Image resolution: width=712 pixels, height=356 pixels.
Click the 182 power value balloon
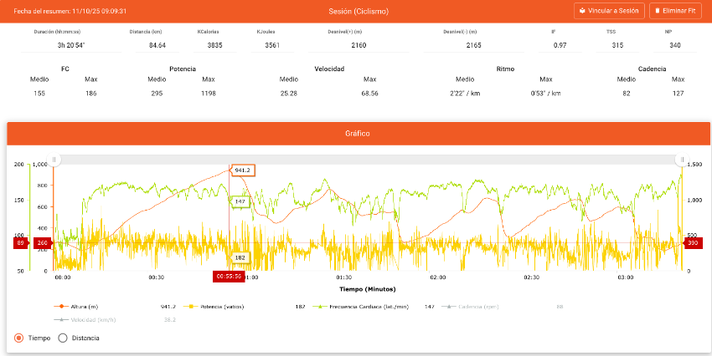240,257
